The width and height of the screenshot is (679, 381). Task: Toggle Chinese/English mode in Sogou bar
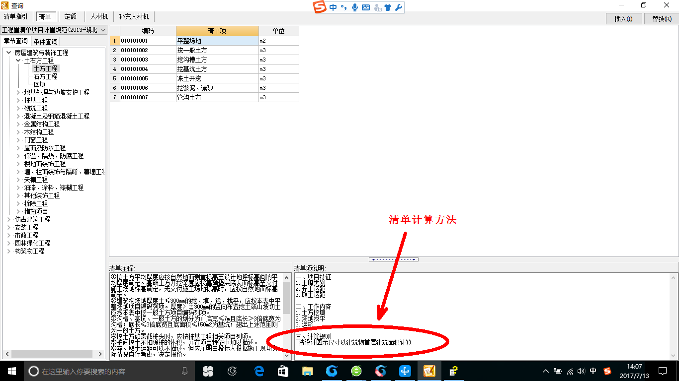tap(333, 7)
